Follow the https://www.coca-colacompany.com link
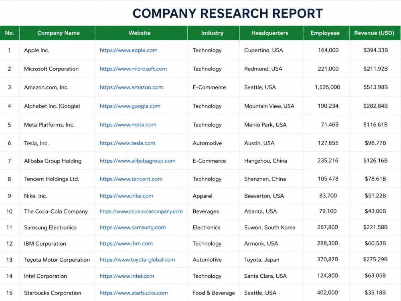Screen dimensions: 401x301 141,212
